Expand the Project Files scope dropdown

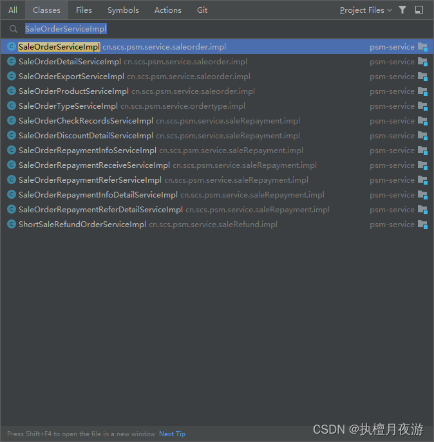(366, 10)
